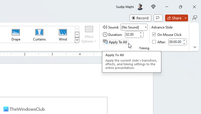Open the comments pane icon
Screen dimensions: 201x114
click(158, 18)
